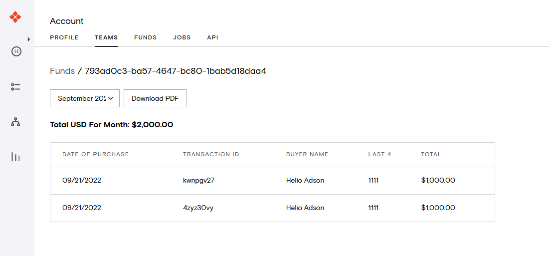This screenshot has height=256, width=549.
Task: Open the September month dropdown
Action: pyautogui.click(x=85, y=98)
